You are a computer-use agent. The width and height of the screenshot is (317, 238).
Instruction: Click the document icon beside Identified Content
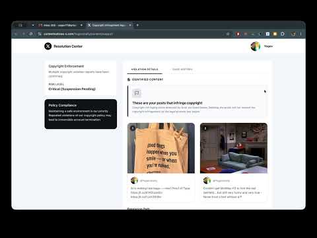(x=129, y=79)
